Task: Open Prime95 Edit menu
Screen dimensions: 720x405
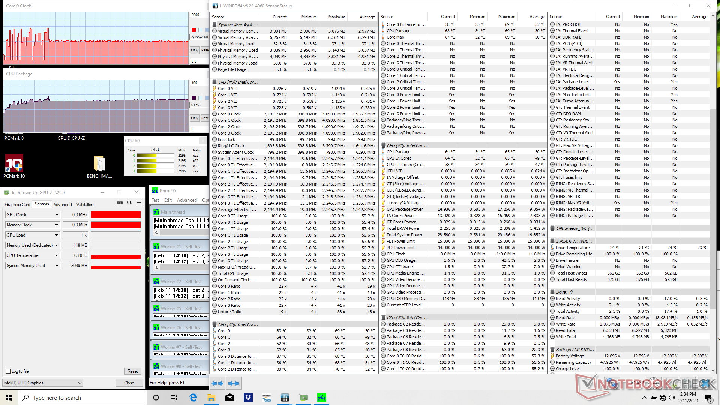Action: pyautogui.click(x=168, y=200)
